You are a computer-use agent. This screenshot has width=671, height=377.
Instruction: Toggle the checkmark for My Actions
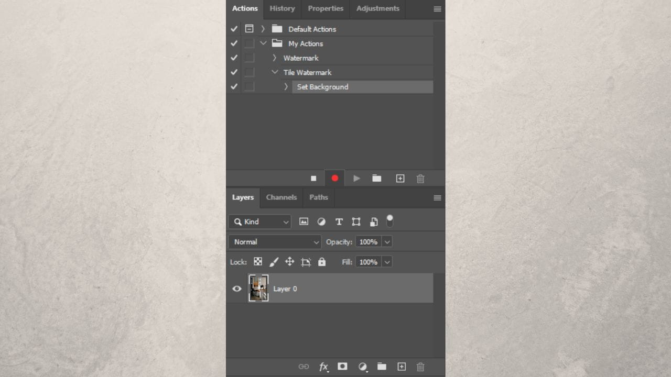click(234, 43)
